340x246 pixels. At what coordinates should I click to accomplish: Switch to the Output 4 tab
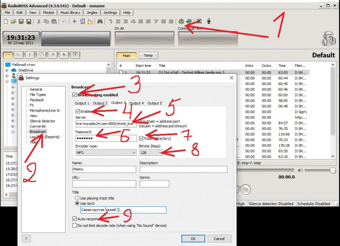[x=136, y=103]
